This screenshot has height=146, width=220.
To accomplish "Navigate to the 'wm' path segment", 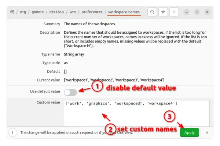I will (73, 12).
